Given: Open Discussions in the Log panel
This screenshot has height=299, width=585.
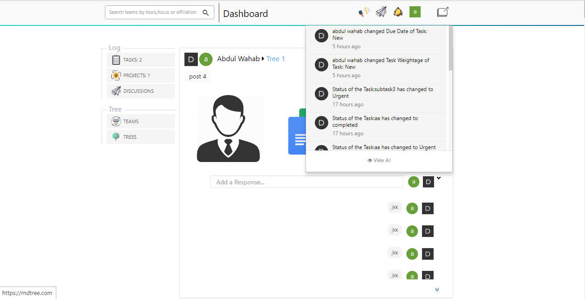Looking at the screenshot, I should [x=141, y=91].
